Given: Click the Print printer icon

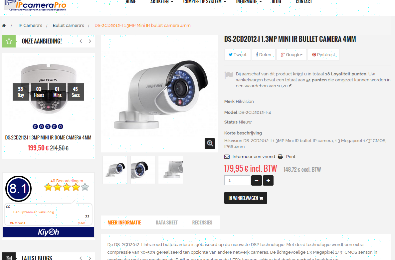Looking at the screenshot, I should pos(280,157).
